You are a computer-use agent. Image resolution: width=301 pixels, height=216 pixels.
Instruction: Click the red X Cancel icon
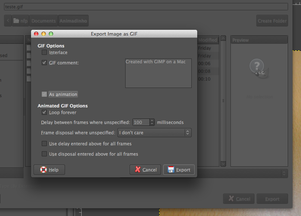click(x=138, y=170)
